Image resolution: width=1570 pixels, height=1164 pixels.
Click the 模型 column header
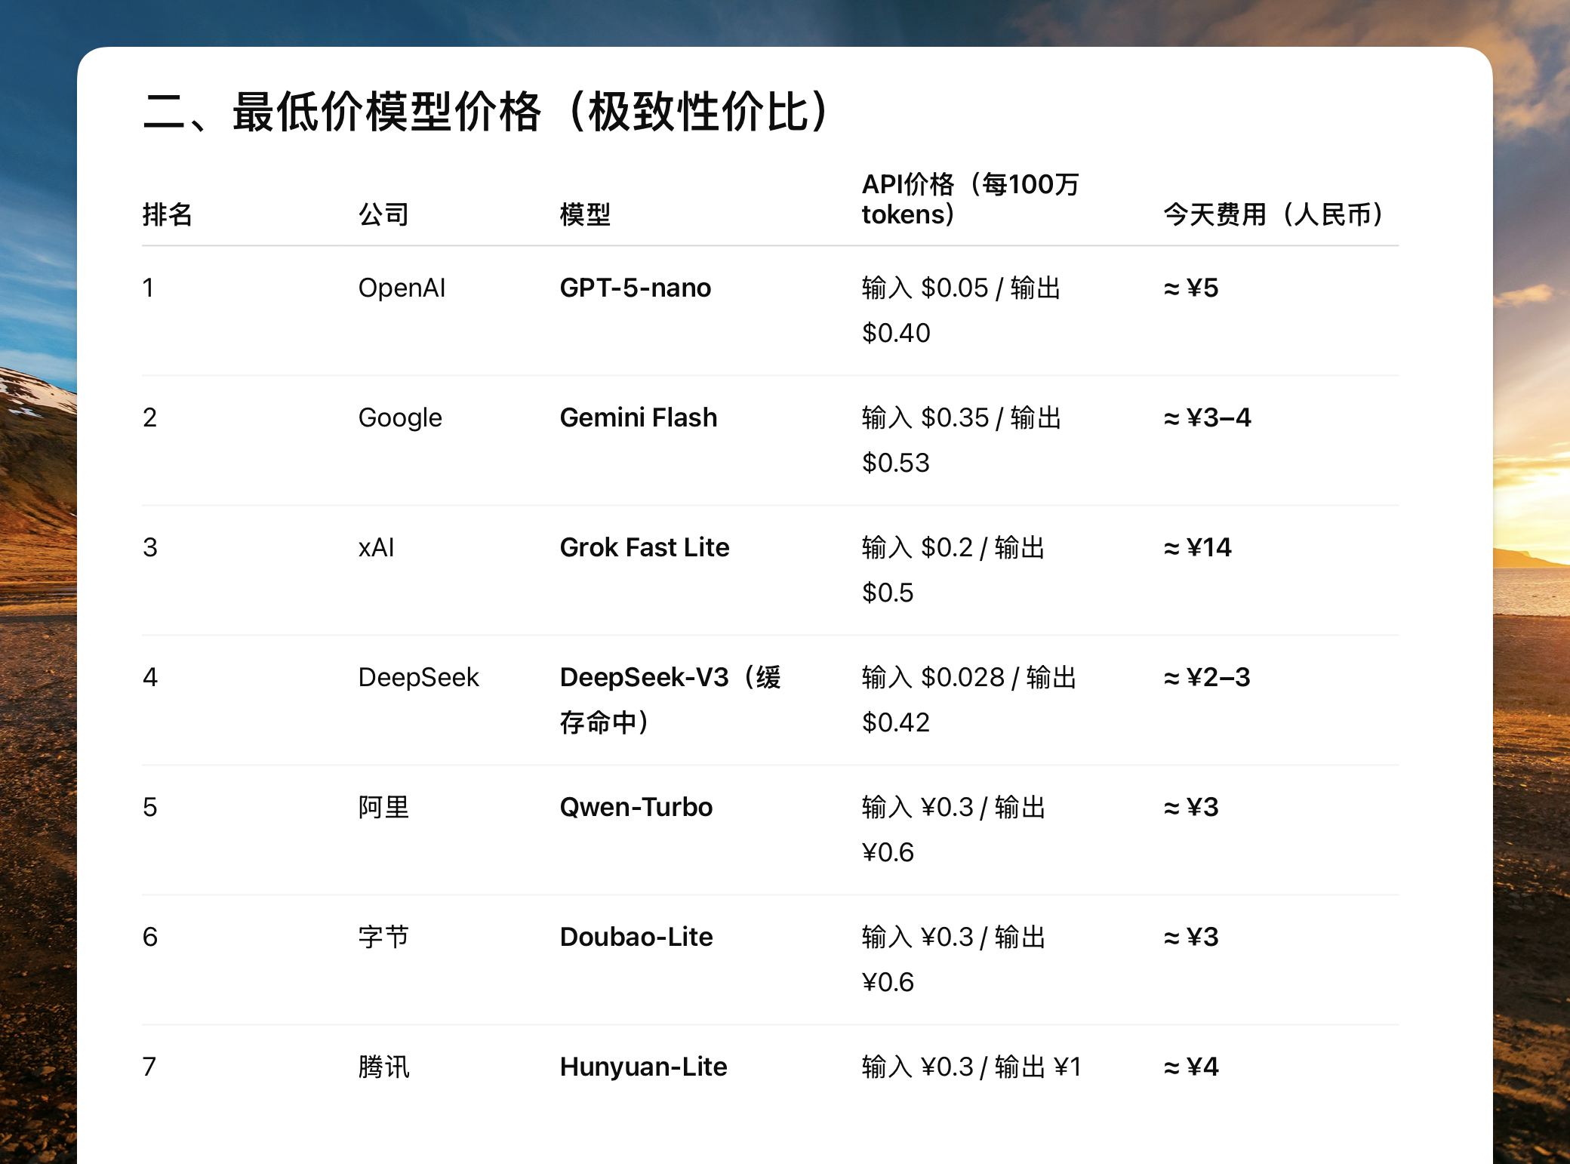[x=585, y=215]
